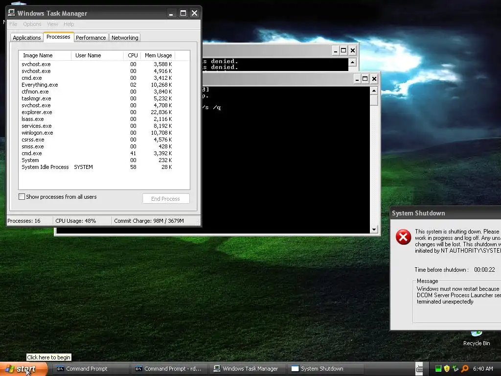Click the End Process button
The image size is (501, 376).
pos(166,199)
